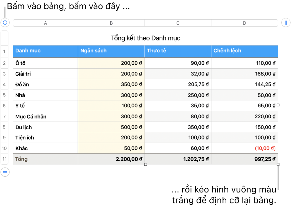Select the 'Ô tô' cell
Screen dimensions: 291x209
click(x=45, y=63)
